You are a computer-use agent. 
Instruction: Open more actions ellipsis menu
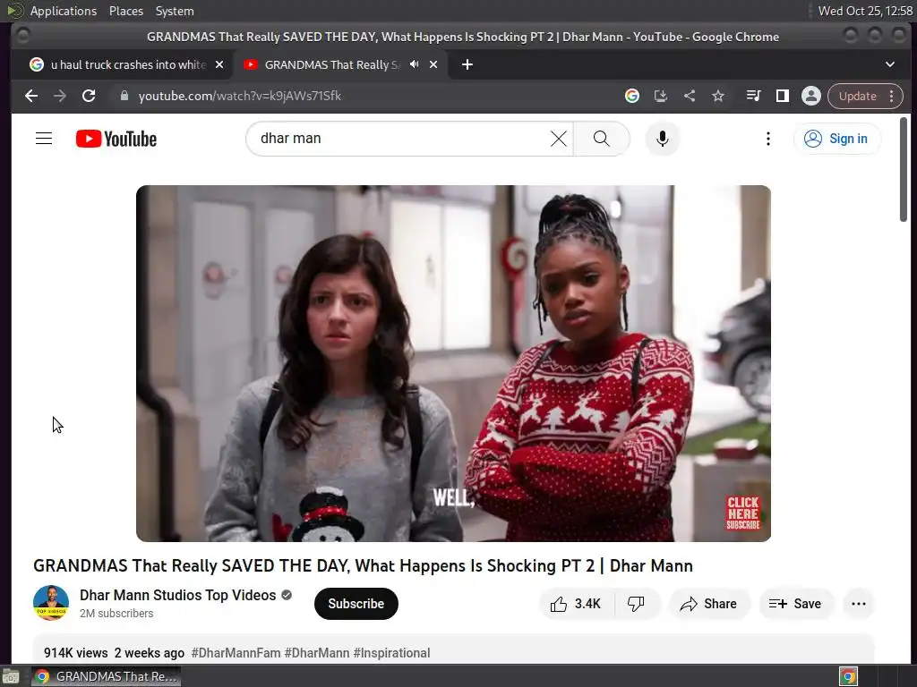tap(859, 604)
